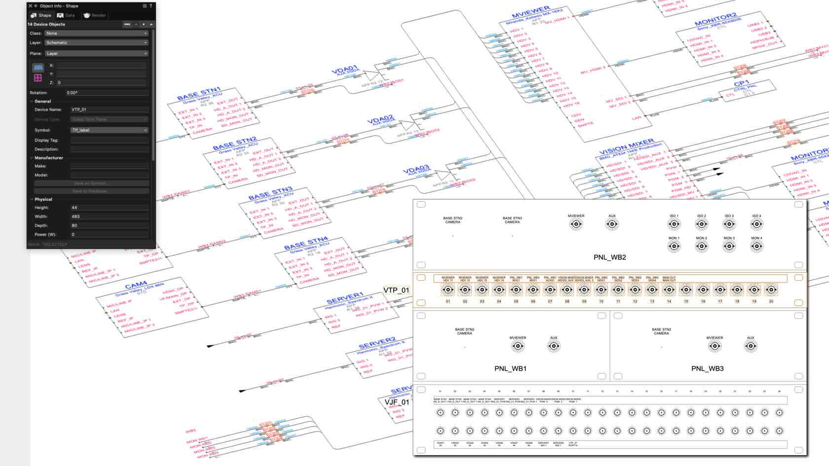Click the Display Tag field
This screenshot has width=829, height=466.
pos(109,140)
